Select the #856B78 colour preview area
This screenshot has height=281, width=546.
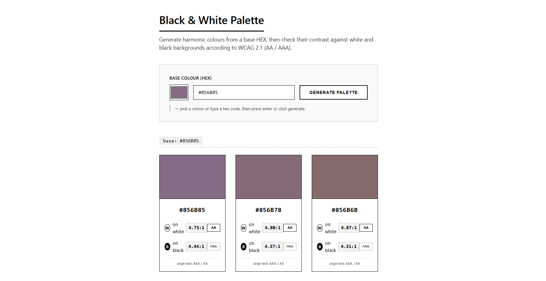pyautogui.click(x=268, y=177)
